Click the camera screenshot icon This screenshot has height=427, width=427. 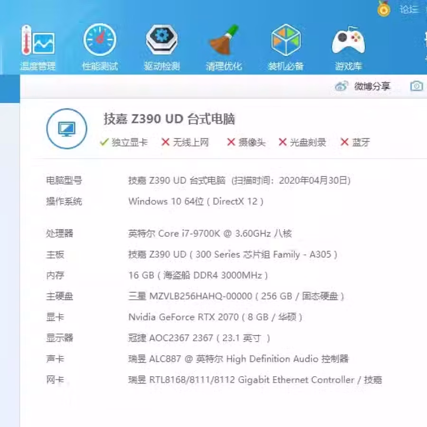pyautogui.click(x=417, y=86)
